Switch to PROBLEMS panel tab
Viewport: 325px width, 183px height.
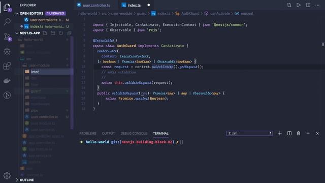point(88,133)
